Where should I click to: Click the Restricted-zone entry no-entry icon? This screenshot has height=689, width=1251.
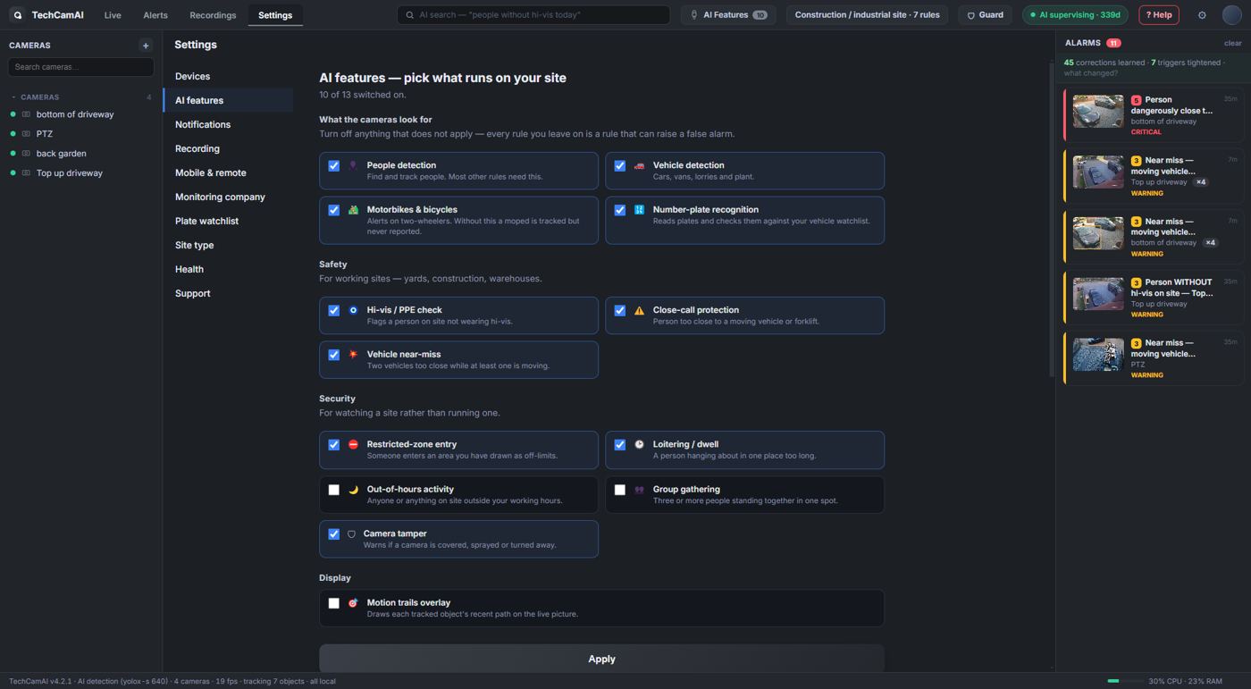click(353, 444)
